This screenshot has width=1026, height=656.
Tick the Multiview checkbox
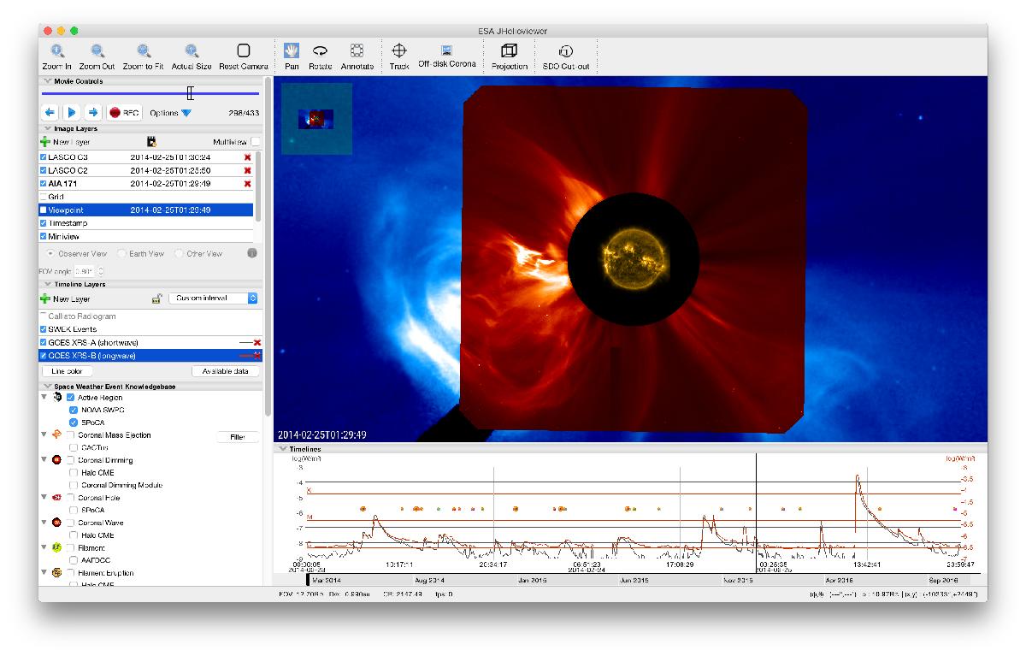pyautogui.click(x=256, y=142)
